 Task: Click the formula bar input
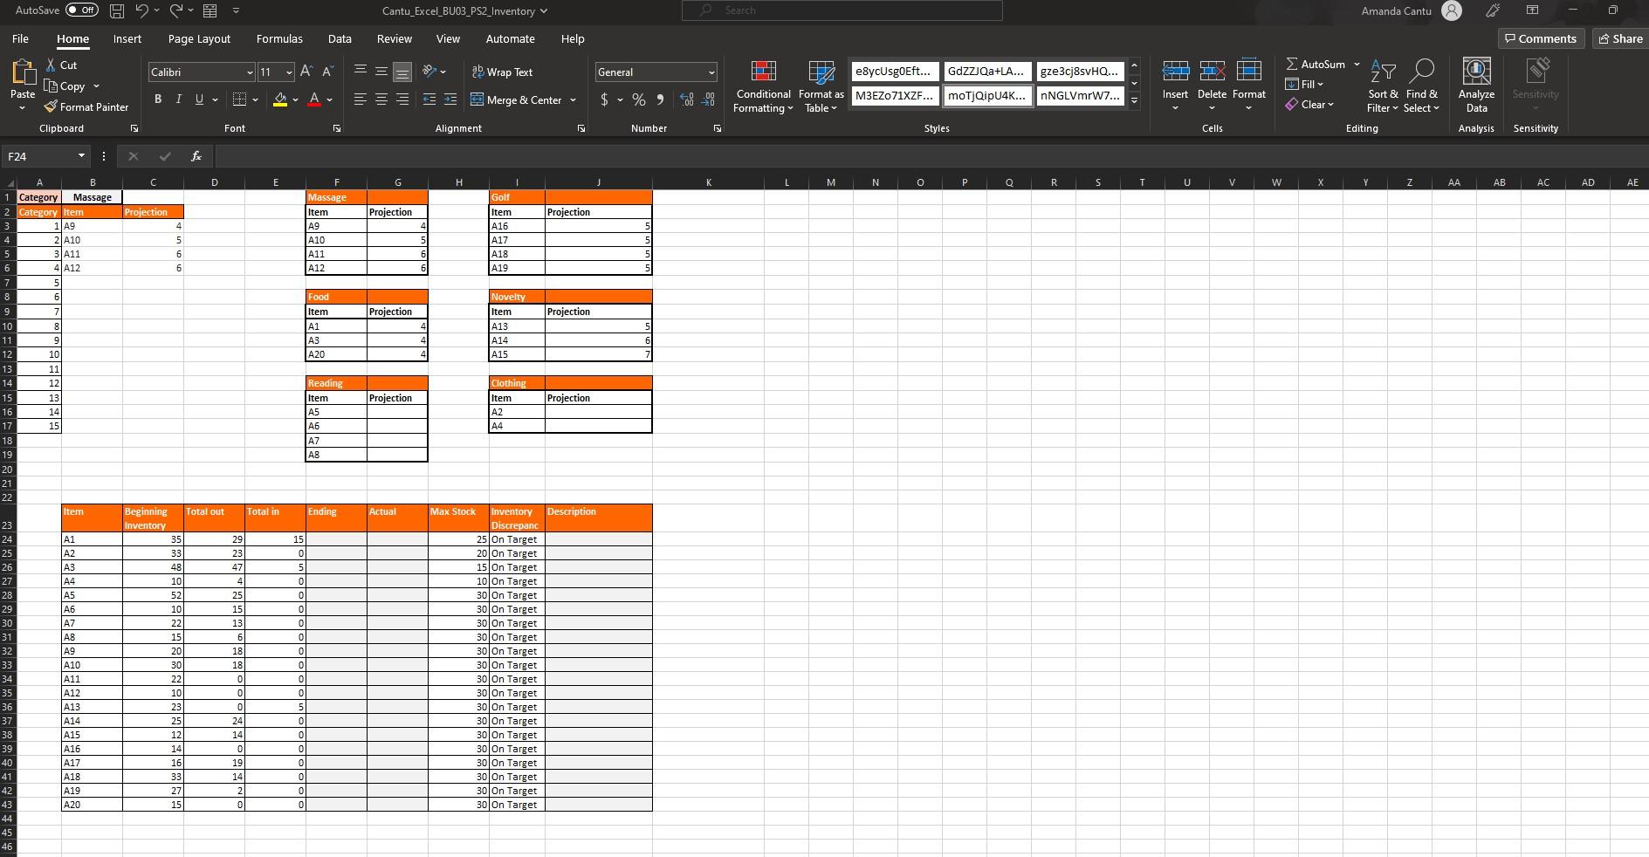(x=930, y=156)
